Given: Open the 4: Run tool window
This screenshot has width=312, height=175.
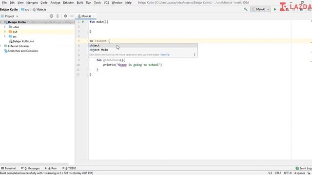Looking at the screenshot, I should (51, 168).
